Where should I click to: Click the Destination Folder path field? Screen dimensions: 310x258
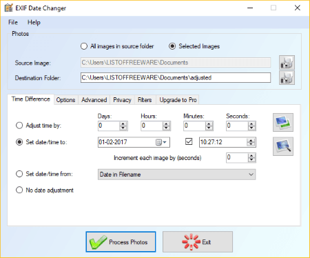coord(176,78)
